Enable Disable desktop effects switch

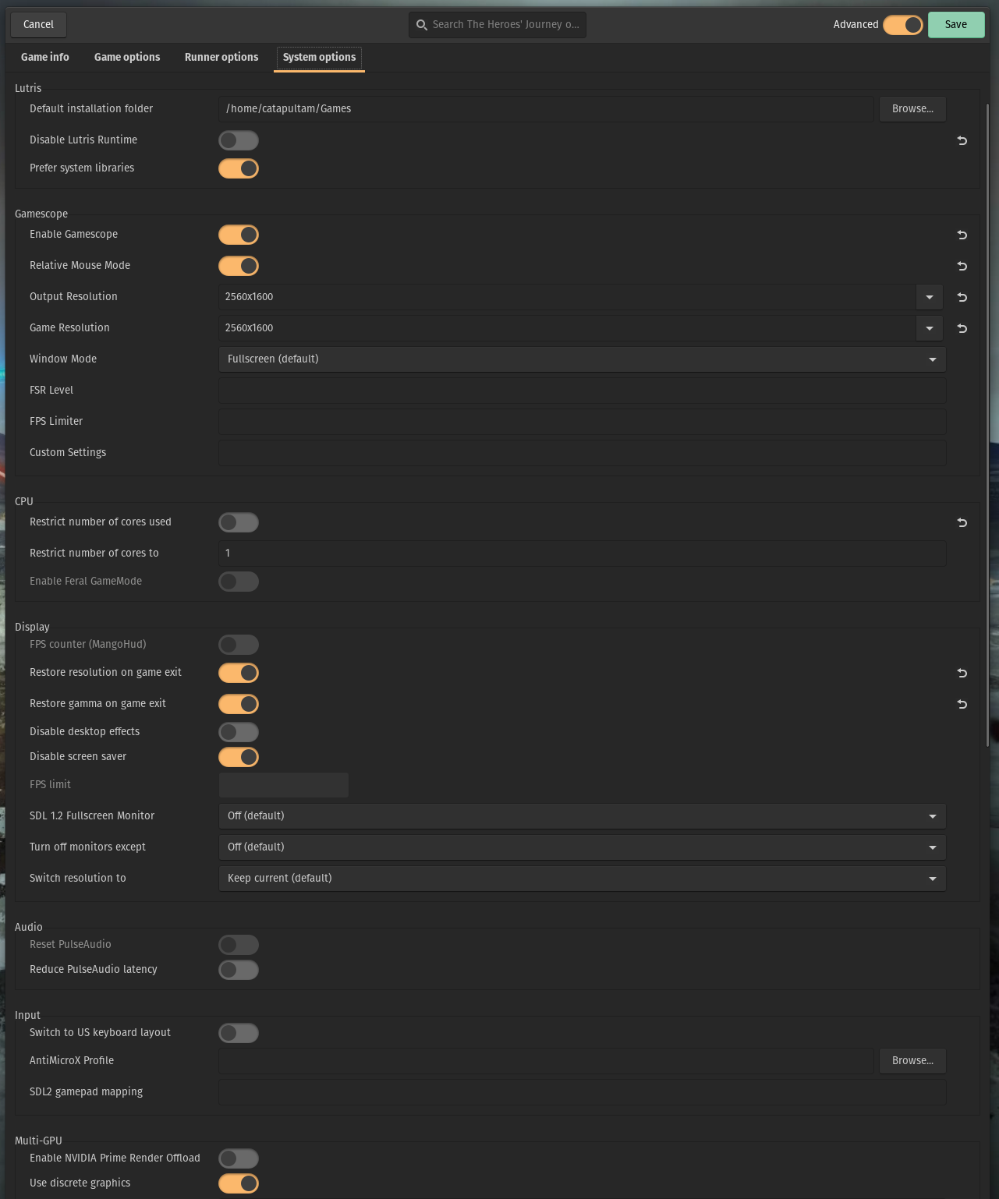coord(239,732)
